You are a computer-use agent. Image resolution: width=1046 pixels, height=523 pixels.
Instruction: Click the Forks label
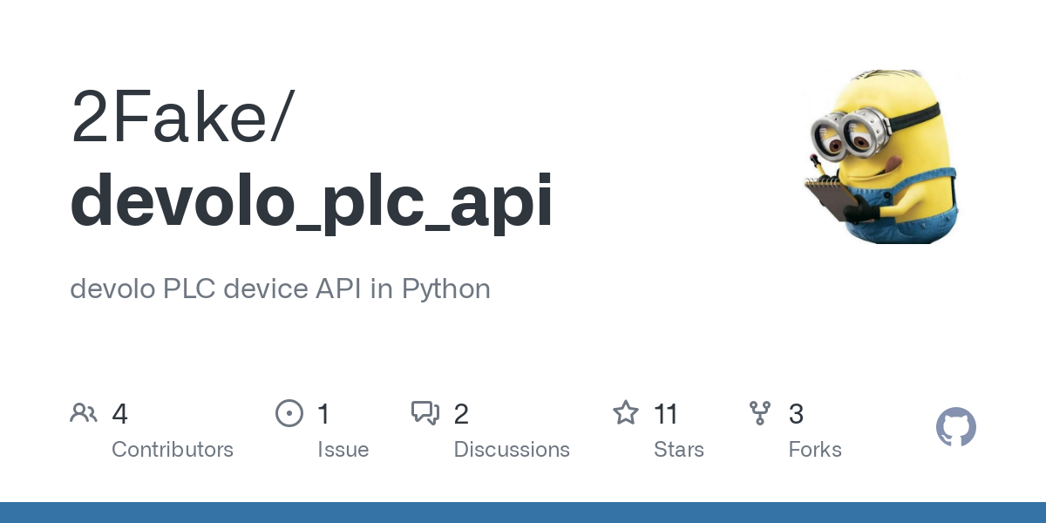815,450
